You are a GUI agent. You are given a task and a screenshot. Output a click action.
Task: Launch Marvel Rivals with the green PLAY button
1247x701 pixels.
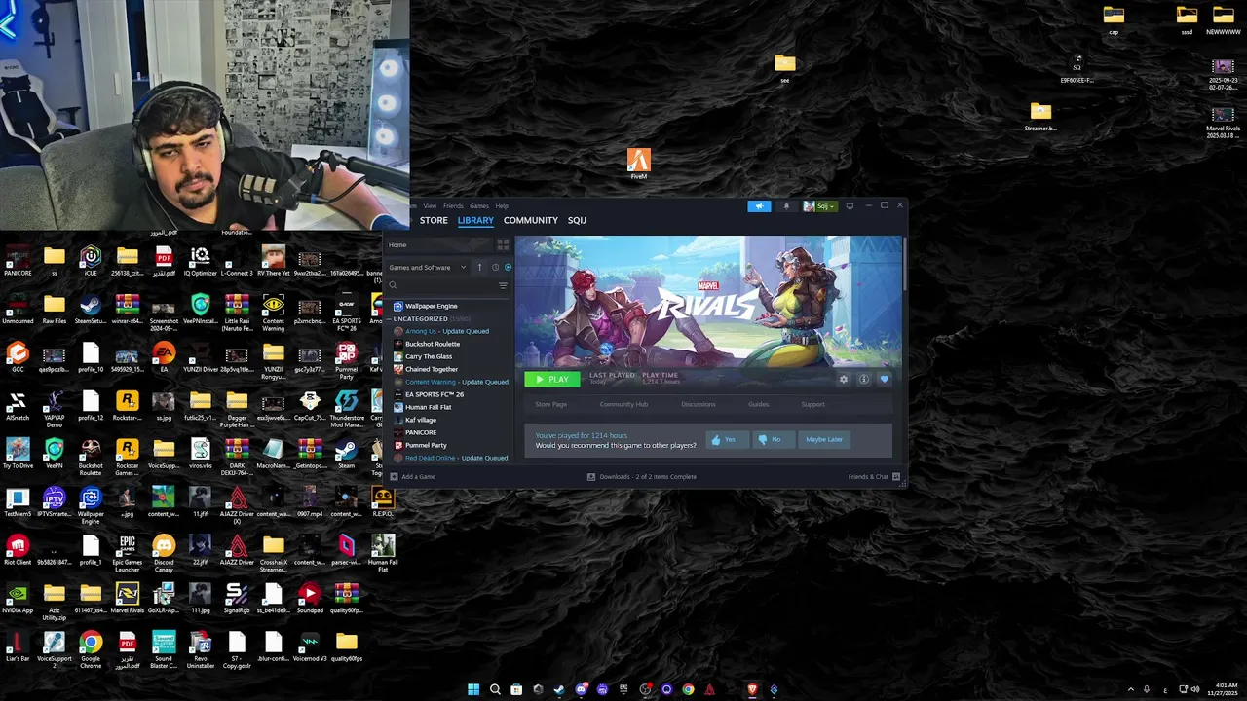(x=551, y=379)
